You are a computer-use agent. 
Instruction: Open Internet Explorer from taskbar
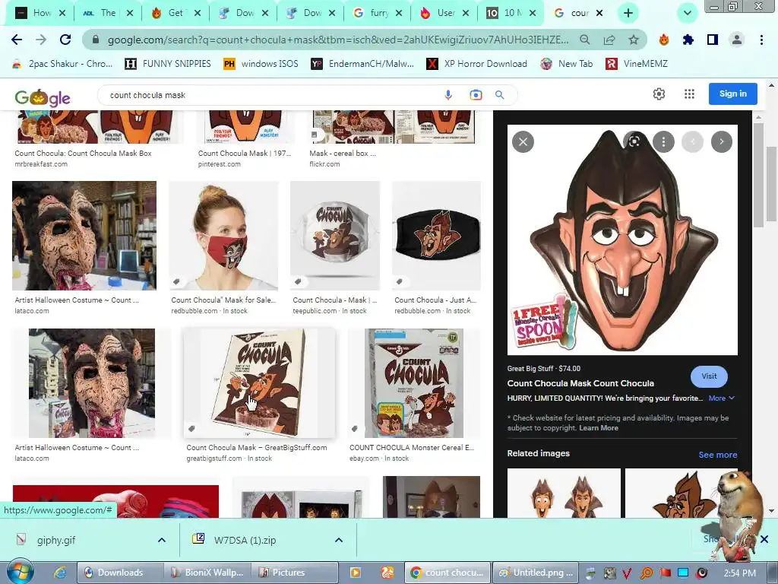point(60,573)
